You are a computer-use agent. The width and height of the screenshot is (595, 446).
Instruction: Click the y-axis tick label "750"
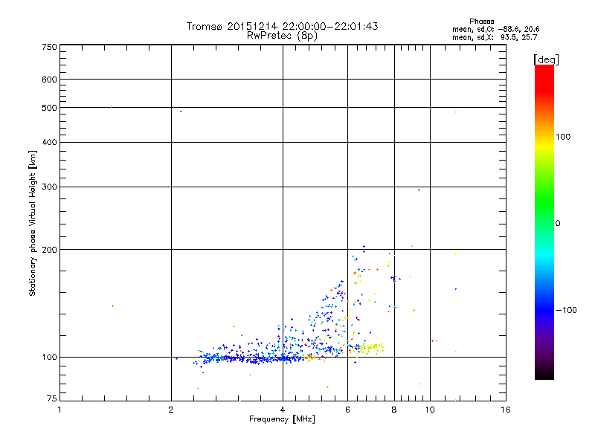point(49,47)
